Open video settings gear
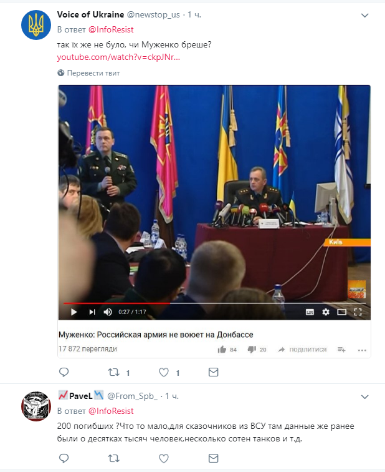Viewport: 385px width, 472px height. 326,312
